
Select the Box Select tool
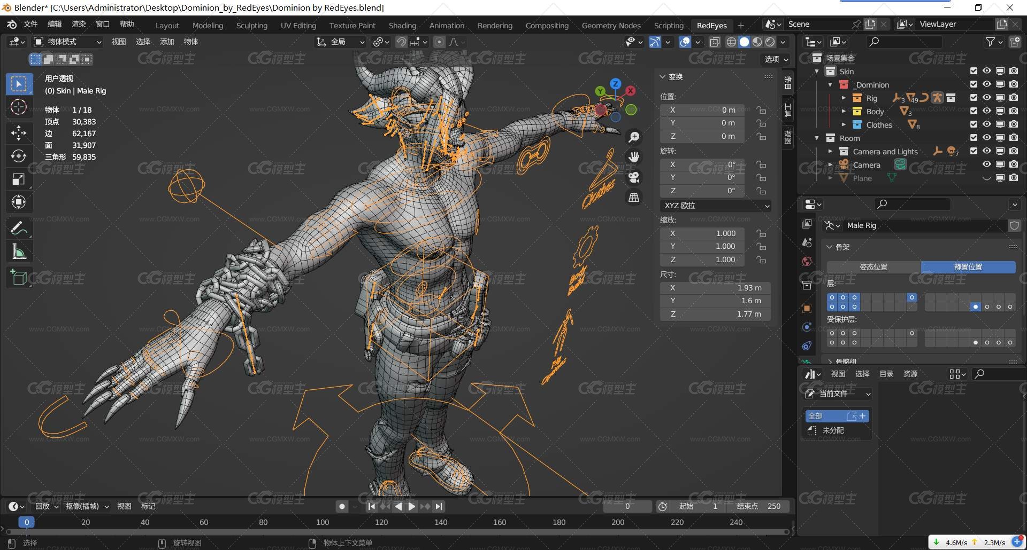pyautogui.click(x=19, y=84)
